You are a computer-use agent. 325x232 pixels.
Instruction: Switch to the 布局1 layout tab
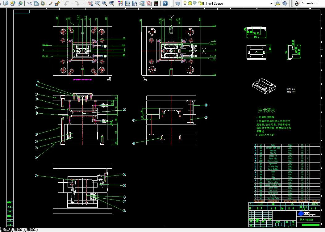(18, 230)
